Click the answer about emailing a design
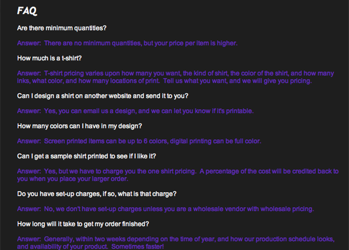 point(136,111)
